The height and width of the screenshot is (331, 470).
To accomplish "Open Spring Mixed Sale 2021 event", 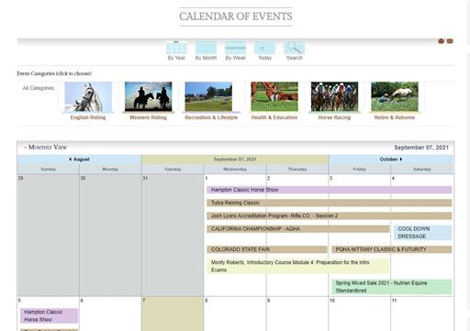I will click(x=392, y=287).
